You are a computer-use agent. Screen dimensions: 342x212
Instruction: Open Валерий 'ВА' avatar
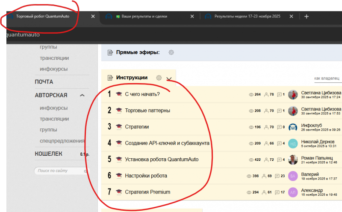point(293,176)
